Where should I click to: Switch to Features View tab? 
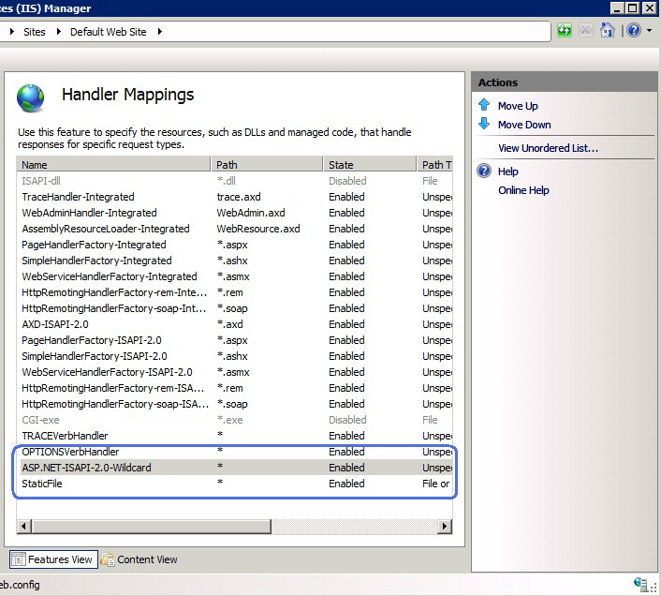[x=53, y=559]
